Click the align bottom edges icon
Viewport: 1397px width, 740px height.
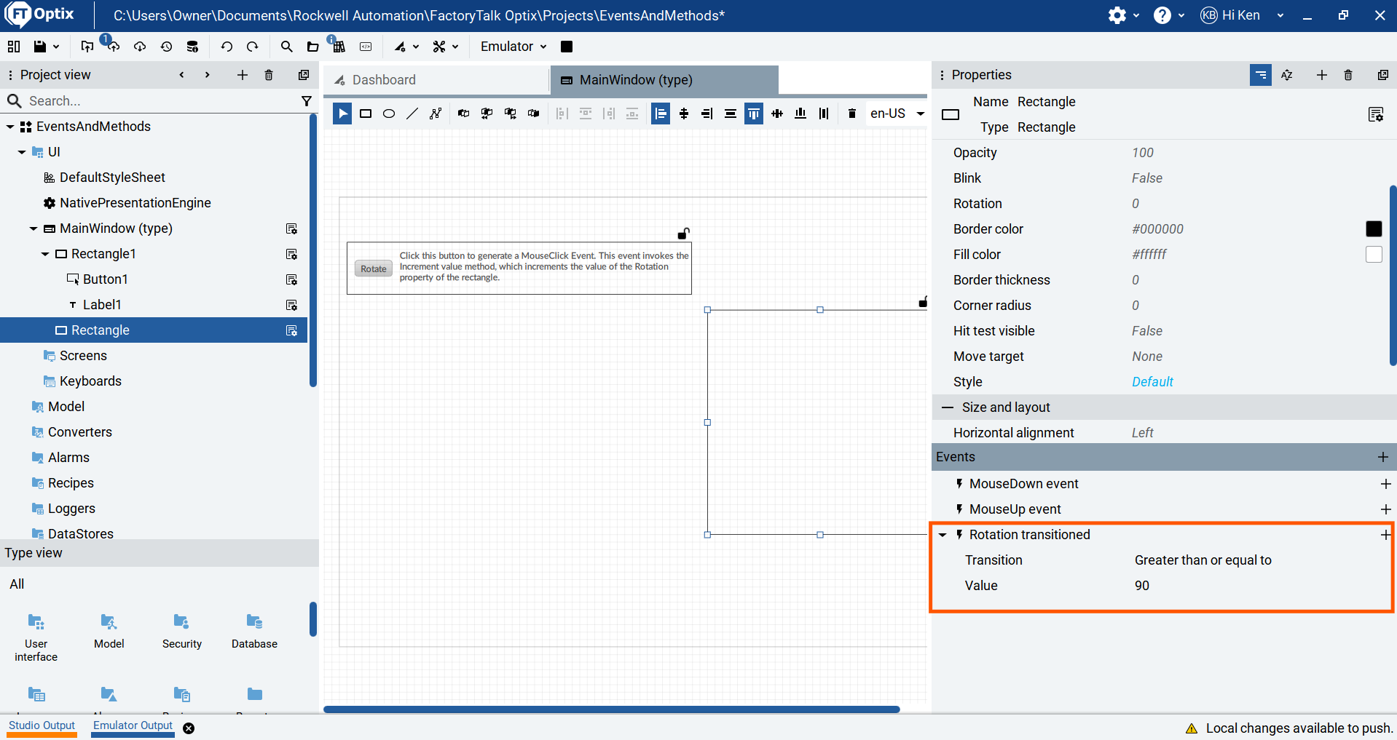[x=800, y=114]
